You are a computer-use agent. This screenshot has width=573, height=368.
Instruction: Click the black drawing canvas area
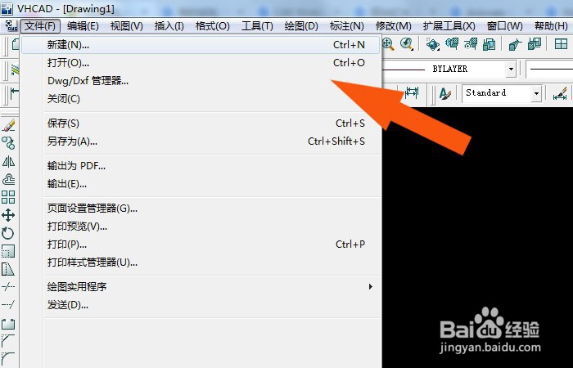pyautogui.click(x=477, y=237)
